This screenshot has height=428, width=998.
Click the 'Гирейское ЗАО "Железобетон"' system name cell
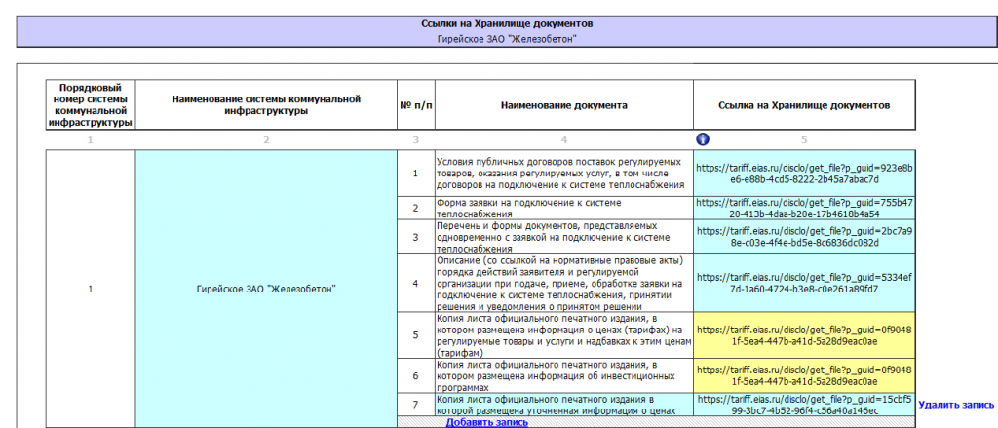[266, 290]
